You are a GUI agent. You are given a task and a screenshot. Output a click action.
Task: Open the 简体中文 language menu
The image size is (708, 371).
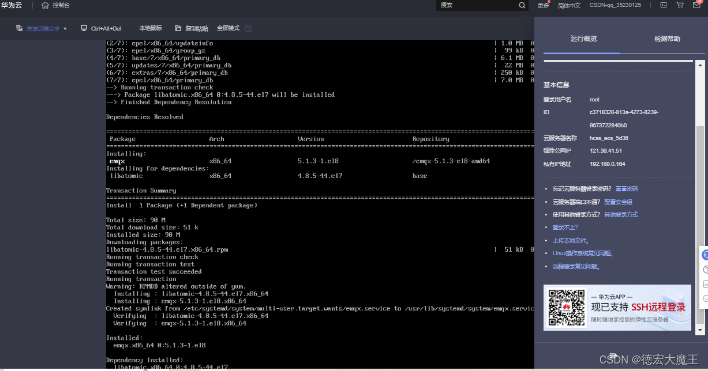569,5
